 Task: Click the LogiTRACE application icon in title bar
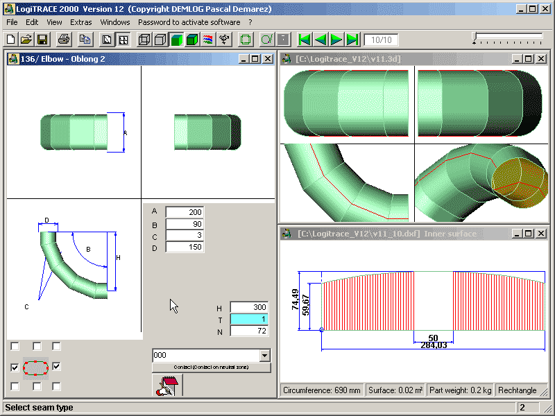(9, 9)
